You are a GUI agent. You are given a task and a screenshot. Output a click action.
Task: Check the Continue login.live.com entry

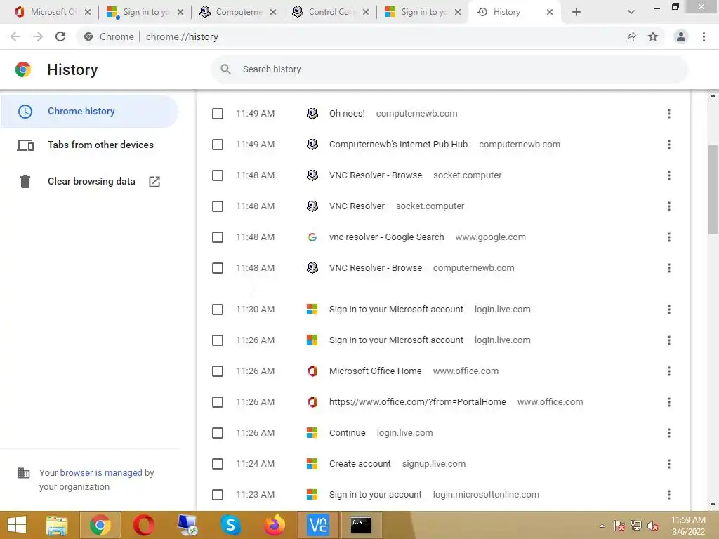pos(218,433)
